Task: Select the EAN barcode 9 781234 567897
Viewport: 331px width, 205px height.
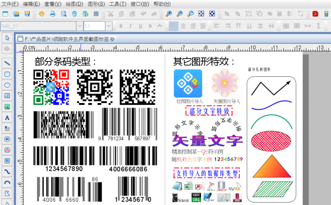Action: [x=128, y=124]
